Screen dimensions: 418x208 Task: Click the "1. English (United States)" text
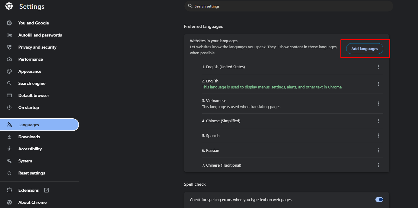click(223, 67)
